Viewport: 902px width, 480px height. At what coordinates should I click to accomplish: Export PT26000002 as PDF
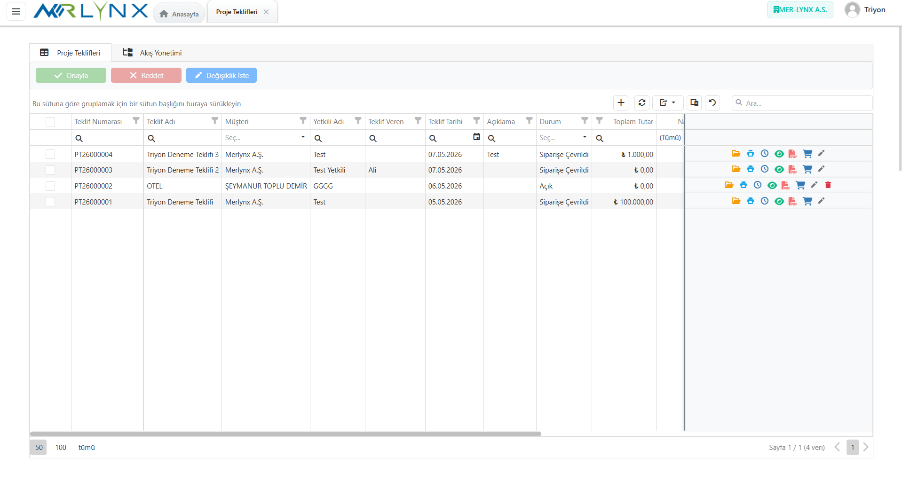[x=786, y=185]
